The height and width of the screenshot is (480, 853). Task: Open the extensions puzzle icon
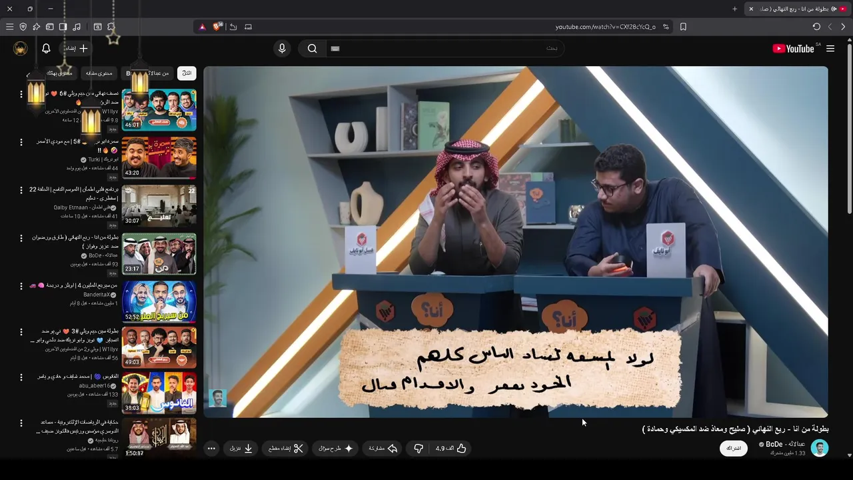click(x=111, y=27)
